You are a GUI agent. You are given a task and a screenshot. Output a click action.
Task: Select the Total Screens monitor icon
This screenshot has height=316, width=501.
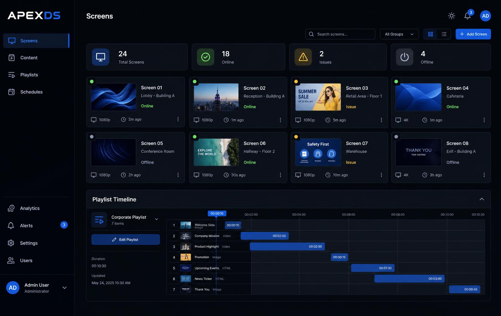tap(101, 57)
